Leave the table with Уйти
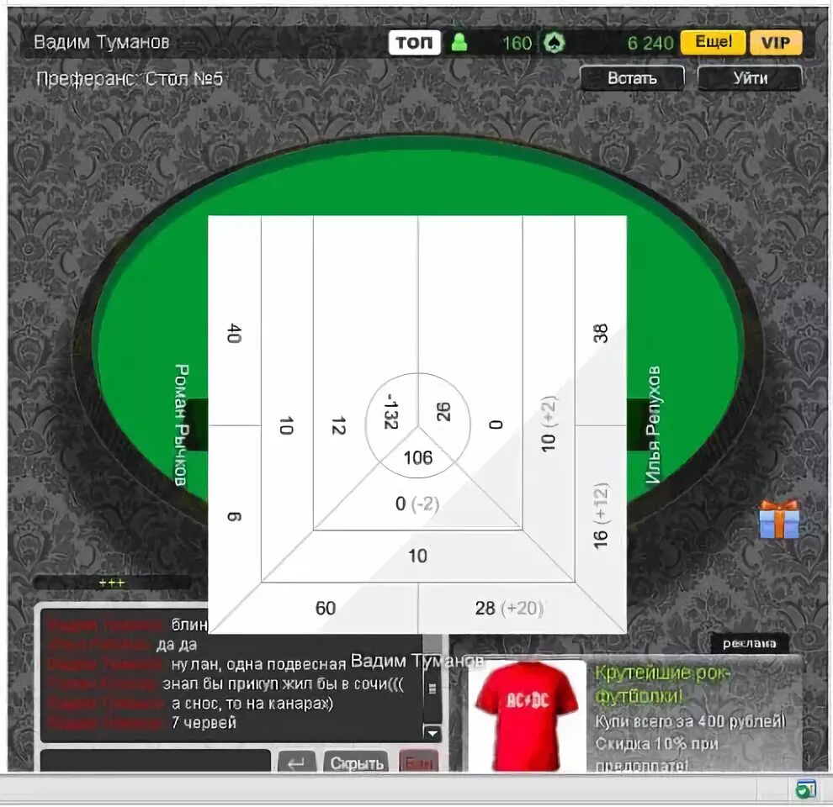Screen dimensions: 833x807 point(751,78)
